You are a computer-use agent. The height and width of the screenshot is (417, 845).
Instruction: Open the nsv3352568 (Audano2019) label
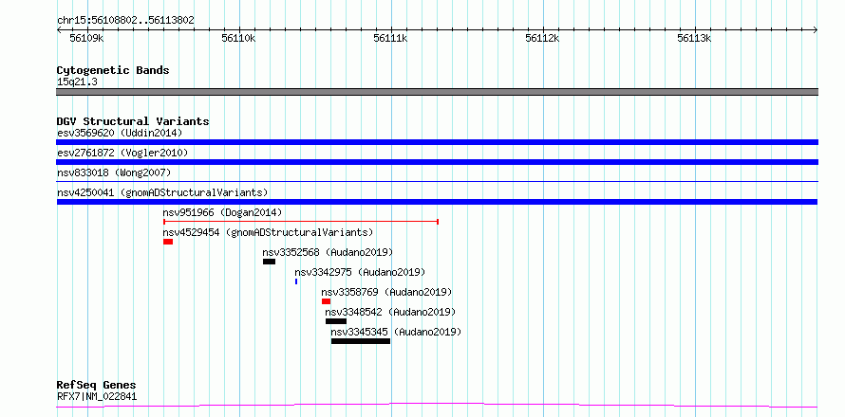click(x=328, y=252)
